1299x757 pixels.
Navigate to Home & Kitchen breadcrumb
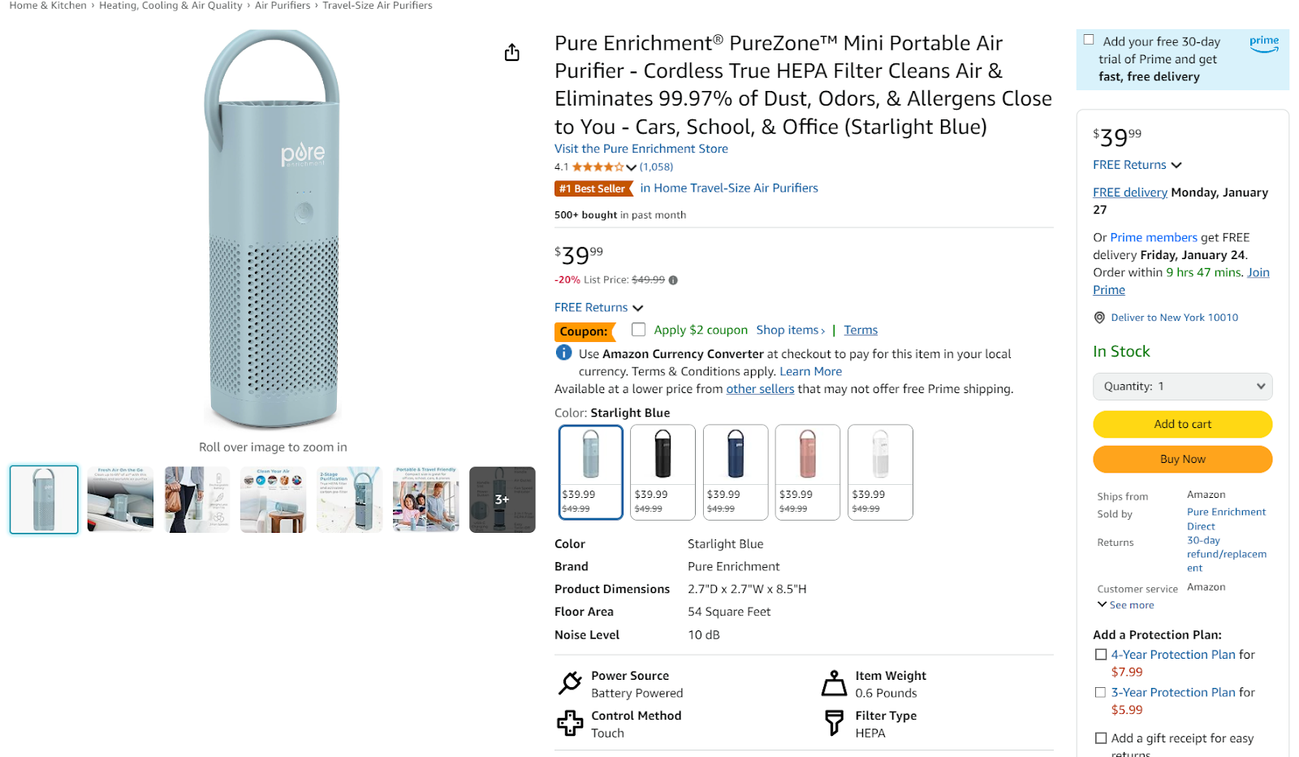46,6
